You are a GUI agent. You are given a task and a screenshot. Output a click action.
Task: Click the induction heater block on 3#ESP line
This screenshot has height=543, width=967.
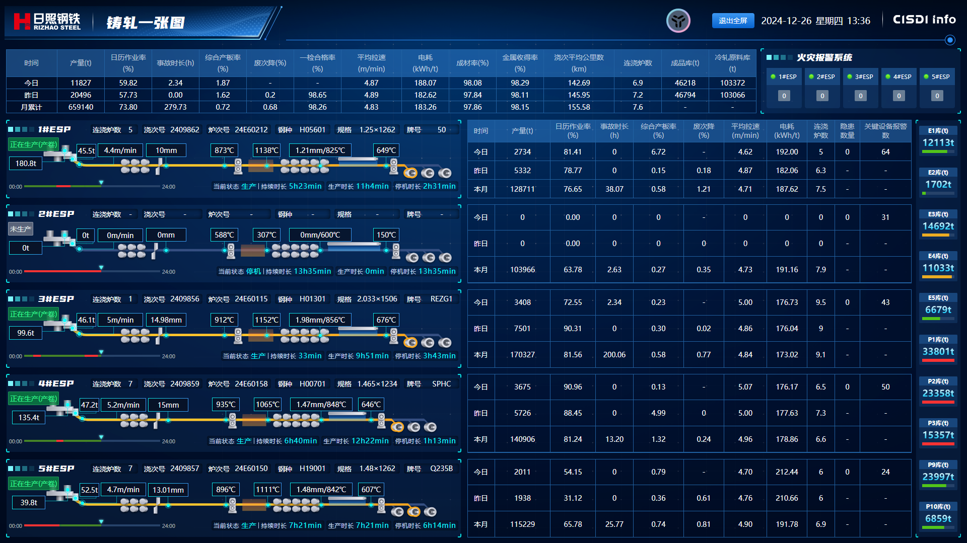(x=261, y=335)
